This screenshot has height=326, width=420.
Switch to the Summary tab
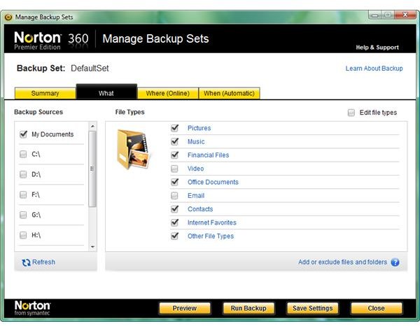(x=45, y=93)
